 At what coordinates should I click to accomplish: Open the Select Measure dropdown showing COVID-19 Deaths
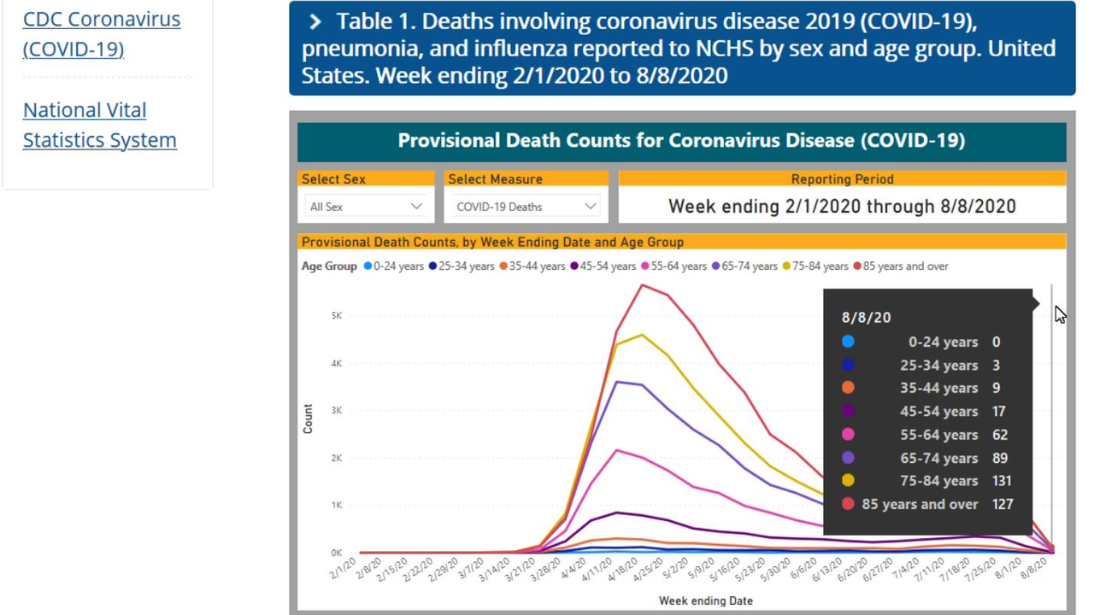(x=525, y=207)
